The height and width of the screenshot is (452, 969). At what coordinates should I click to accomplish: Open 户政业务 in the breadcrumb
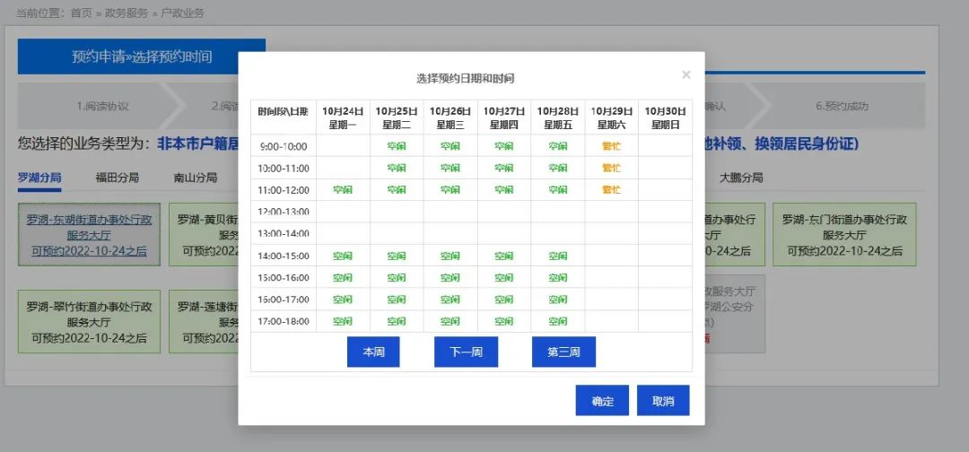click(184, 13)
